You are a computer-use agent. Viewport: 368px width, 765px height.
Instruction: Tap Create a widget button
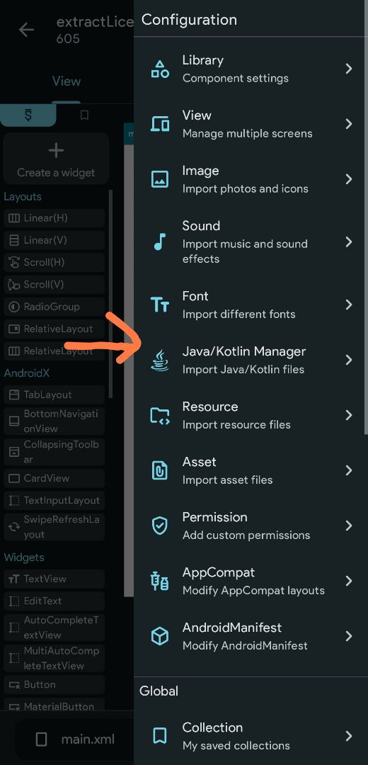point(56,159)
